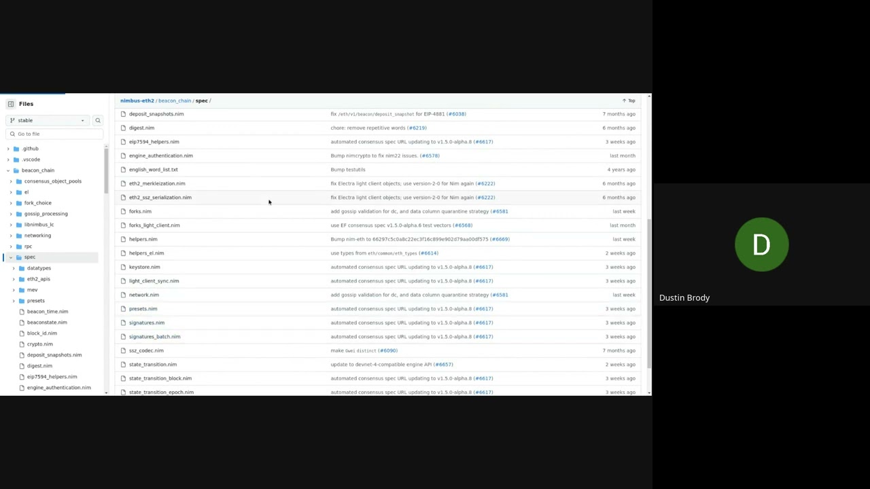Expand the fork_choice folder chevron

[x=11, y=203]
